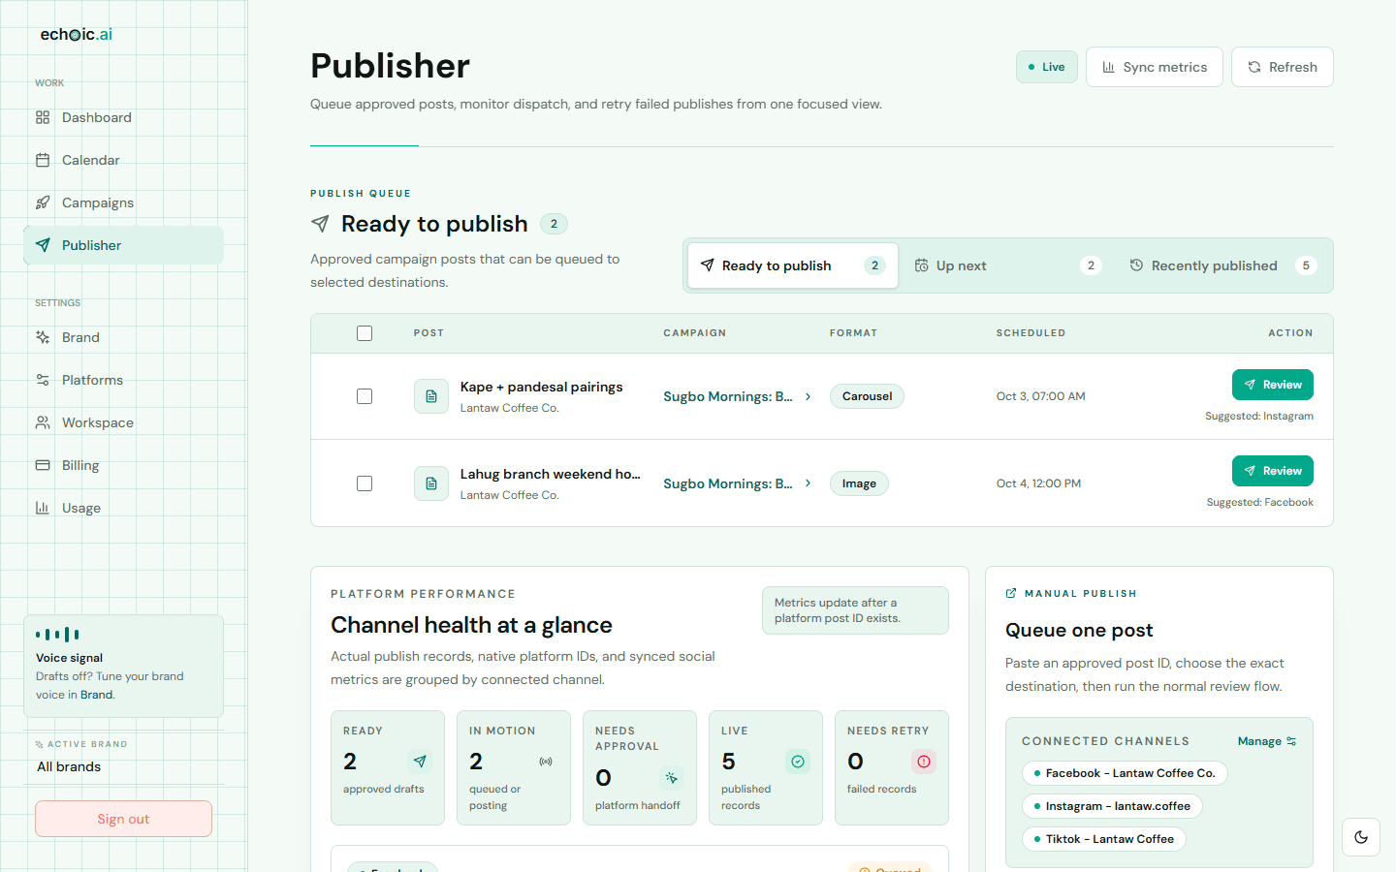Go to Campaigns in sidebar
This screenshot has height=872, width=1396.
click(123, 202)
